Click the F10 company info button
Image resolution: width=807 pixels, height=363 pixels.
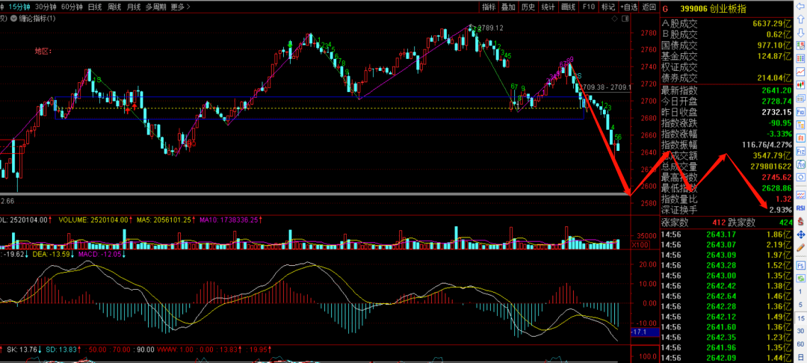click(x=589, y=7)
